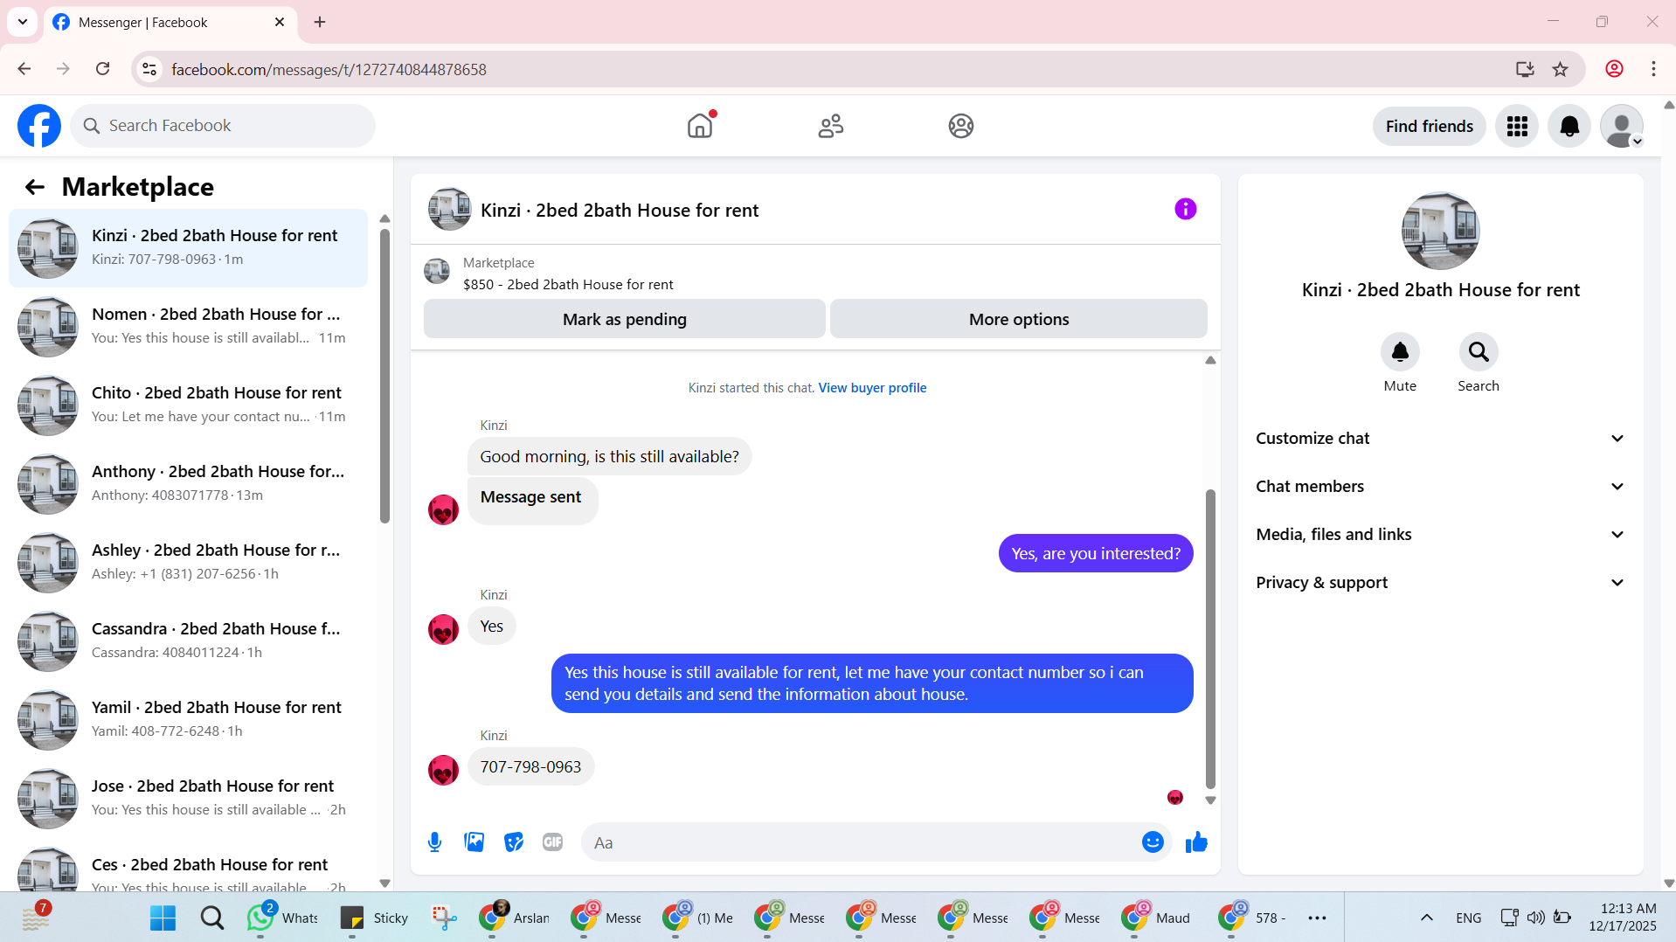Click the conversation list scrollbar
The width and height of the screenshot is (1676, 942).
384,376
